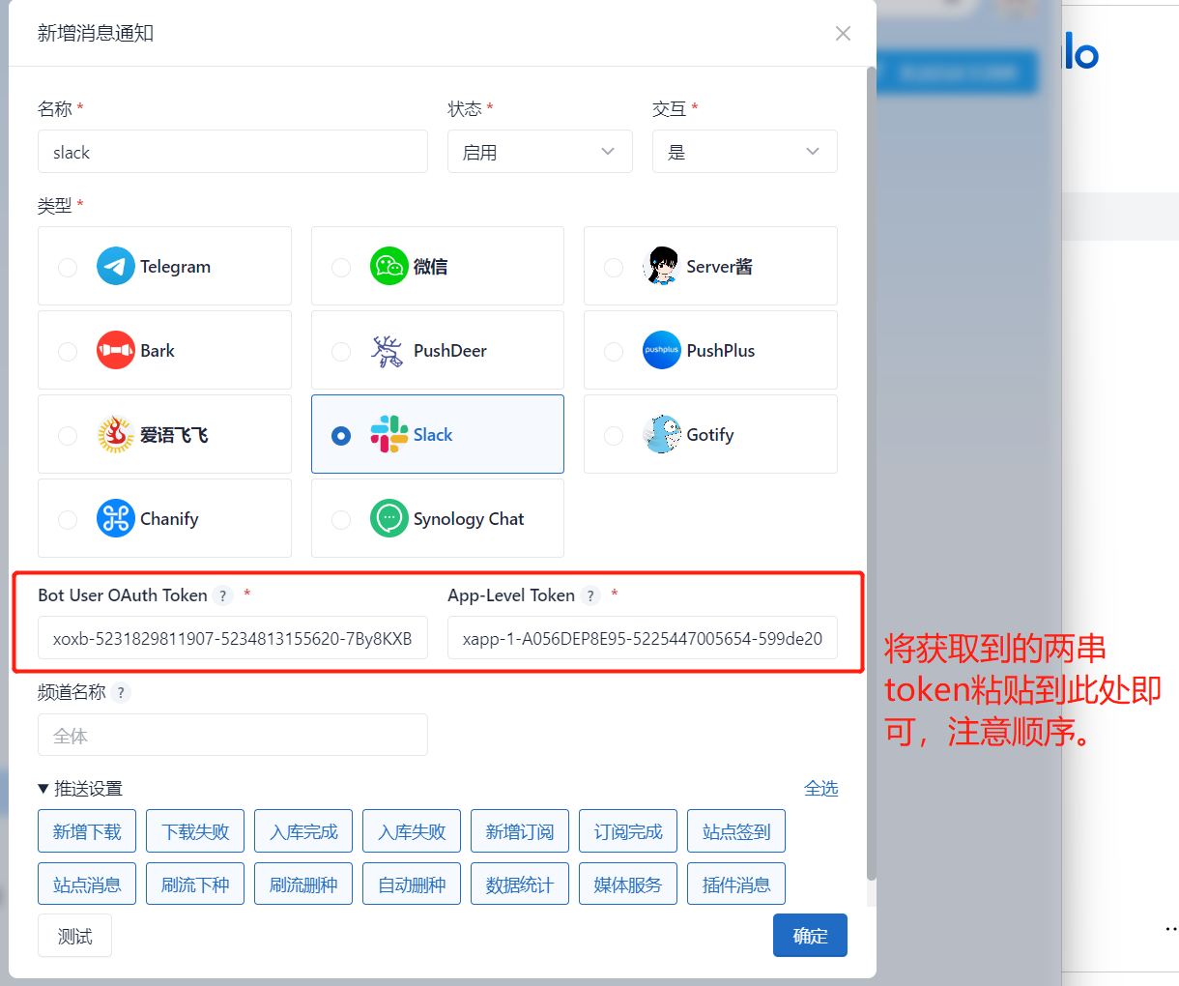This screenshot has height=986, width=1179.
Task: Click the App-Level Token input field
Action: [643, 638]
